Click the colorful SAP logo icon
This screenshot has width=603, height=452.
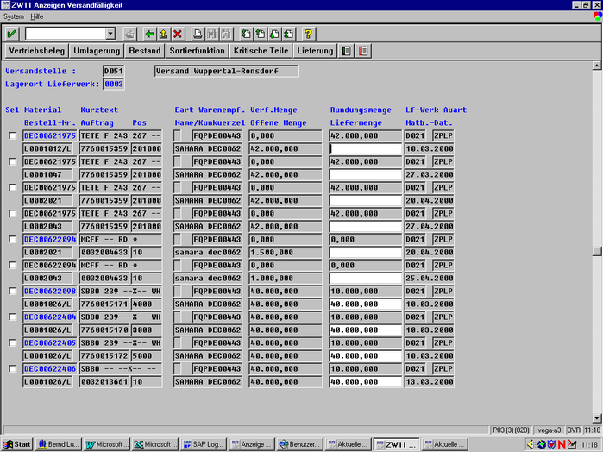(598, 16)
